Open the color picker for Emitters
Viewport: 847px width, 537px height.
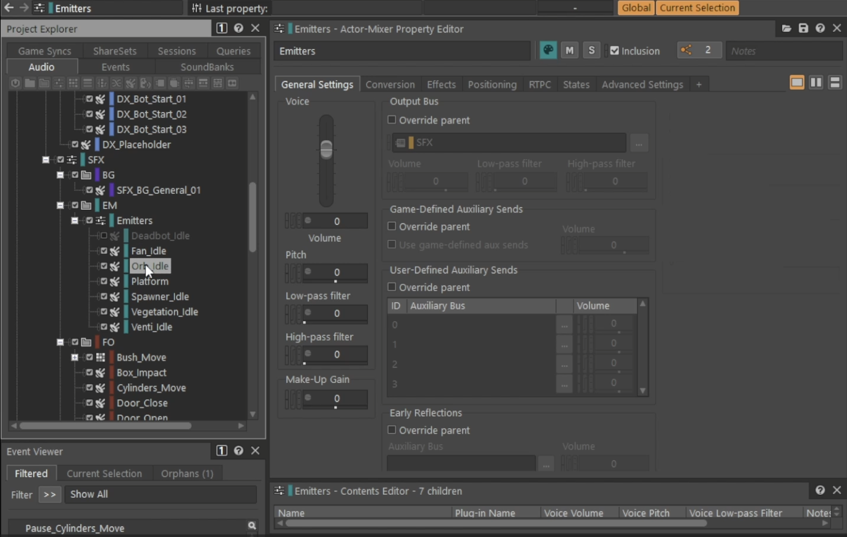[548, 51]
